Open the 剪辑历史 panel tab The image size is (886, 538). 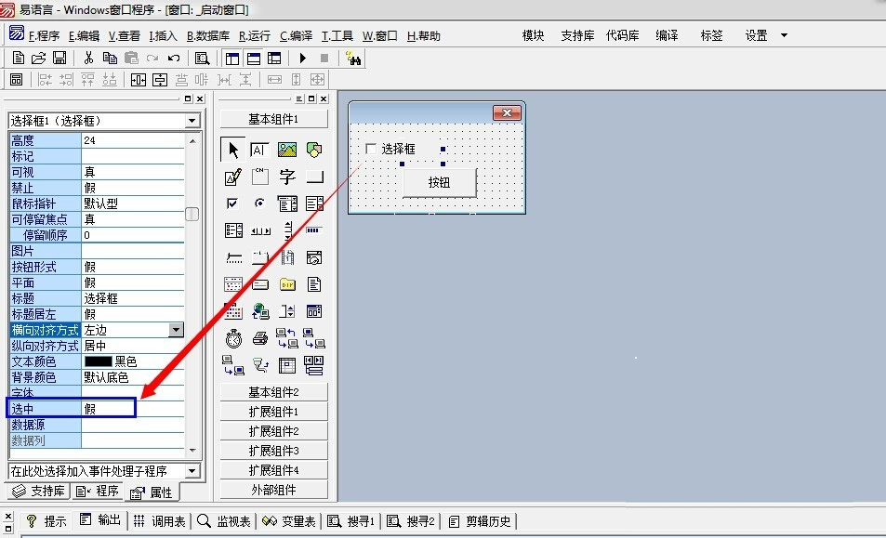click(x=480, y=520)
